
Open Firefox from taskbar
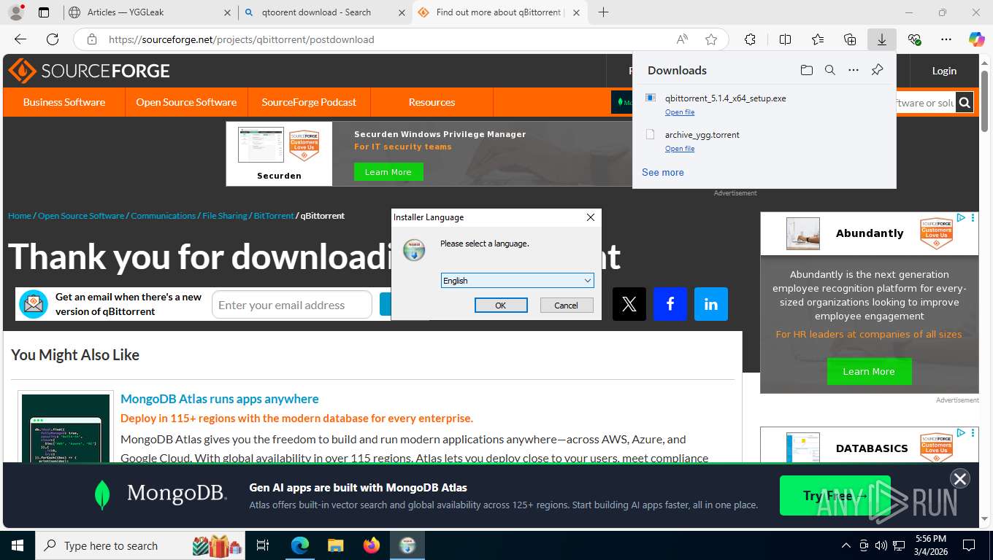(372, 545)
